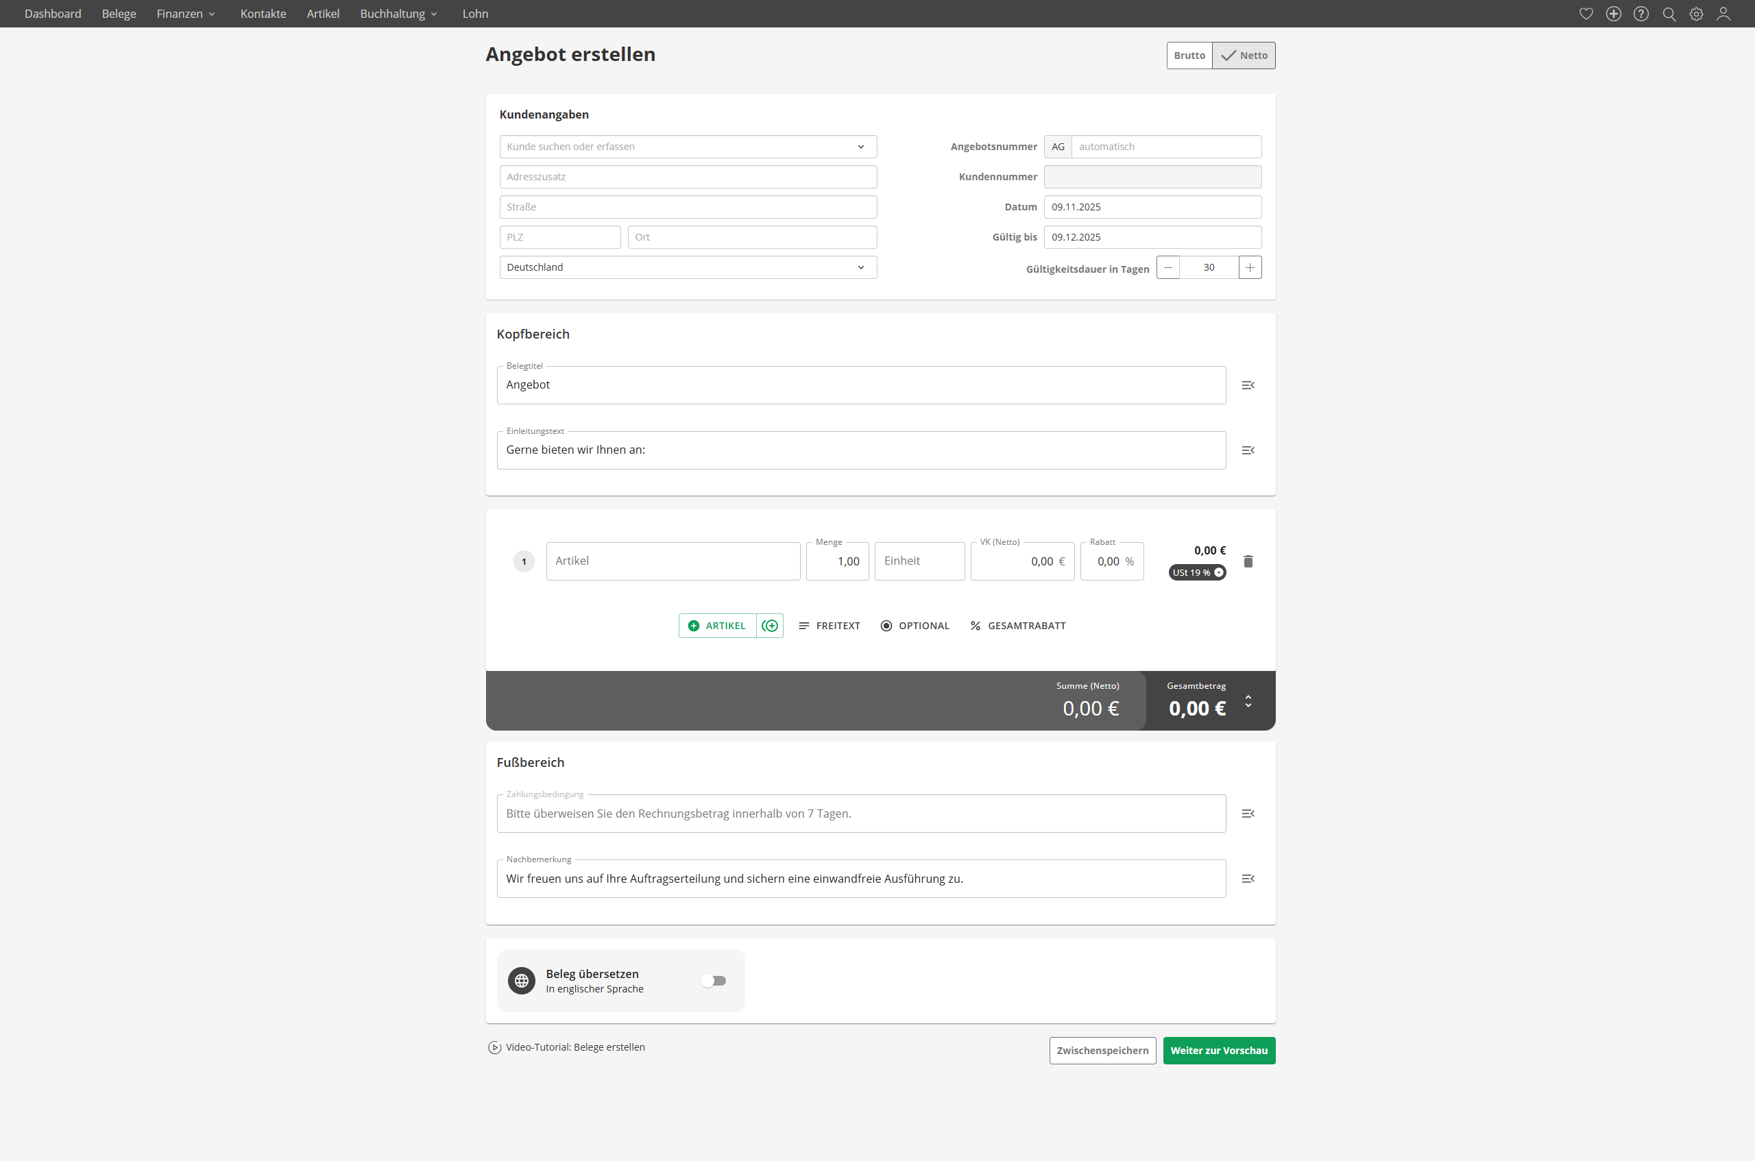Switch pricing mode to Brutto
The width and height of the screenshot is (1755, 1161).
[x=1189, y=56]
